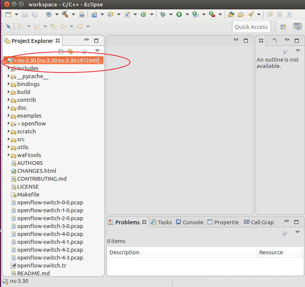Select the C/C++ perspective button
305x287 pixels.
click(x=298, y=27)
